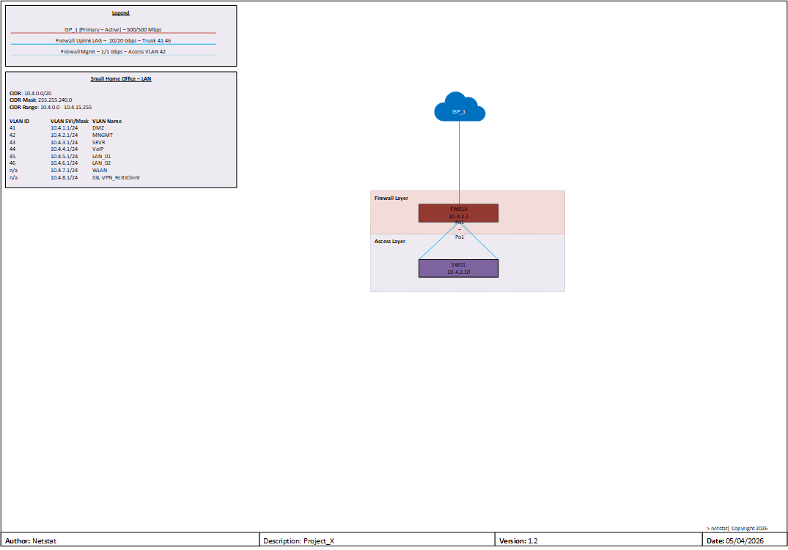Click the FW01A firewall box
The height and width of the screenshot is (550, 788).
pyautogui.click(x=458, y=213)
